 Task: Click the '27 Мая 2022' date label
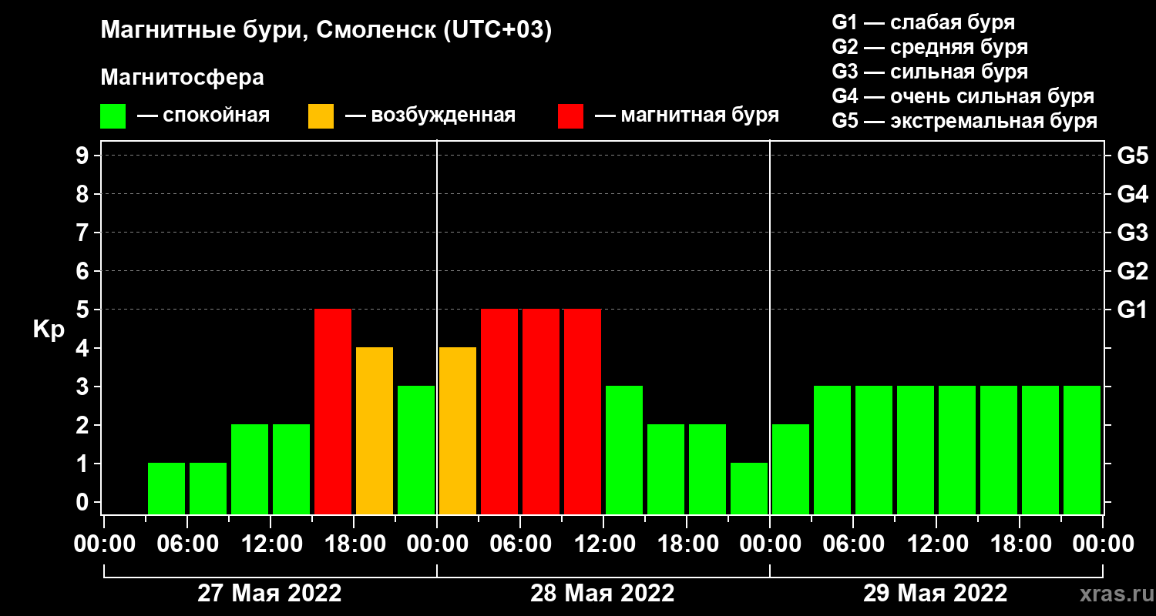click(270, 593)
